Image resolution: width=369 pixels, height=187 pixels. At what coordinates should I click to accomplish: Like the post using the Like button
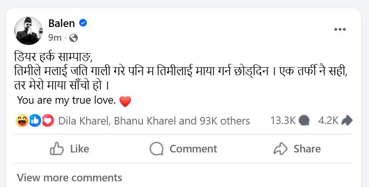pos(69,149)
